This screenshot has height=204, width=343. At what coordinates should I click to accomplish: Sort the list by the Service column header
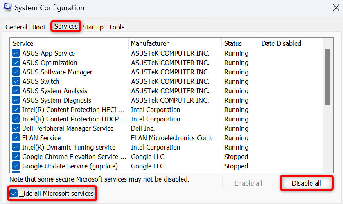69,43
